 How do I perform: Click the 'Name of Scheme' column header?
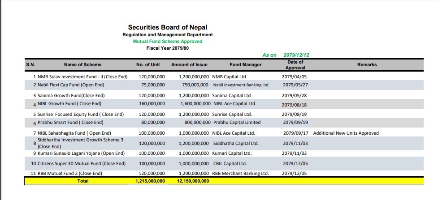(82, 65)
